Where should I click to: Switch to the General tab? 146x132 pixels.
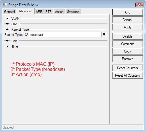tap(9, 12)
